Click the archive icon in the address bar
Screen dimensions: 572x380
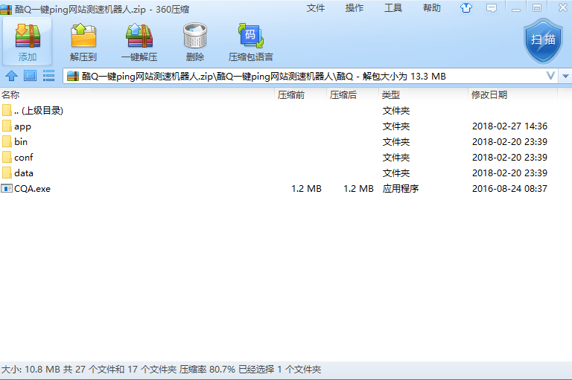pos(73,76)
